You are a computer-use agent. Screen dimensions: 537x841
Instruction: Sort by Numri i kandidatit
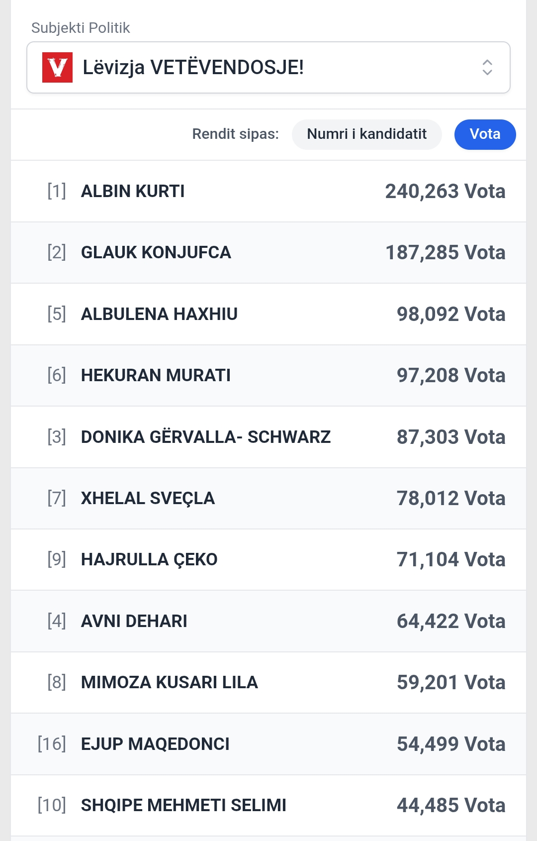366,134
